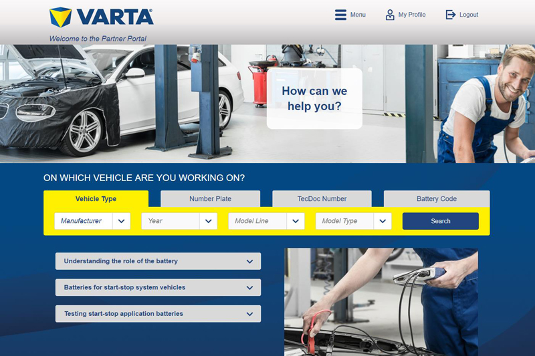Open the Year dropdown

[x=179, y=221]
